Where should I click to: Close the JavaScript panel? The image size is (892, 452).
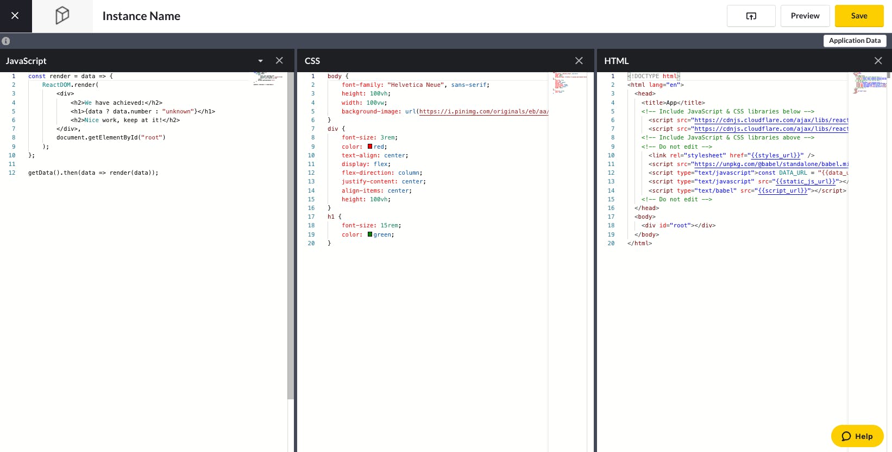(279, 60)
